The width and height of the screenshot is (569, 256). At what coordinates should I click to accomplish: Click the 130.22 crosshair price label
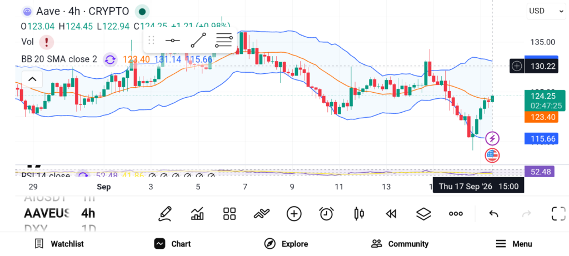click(x=541, y=66)
